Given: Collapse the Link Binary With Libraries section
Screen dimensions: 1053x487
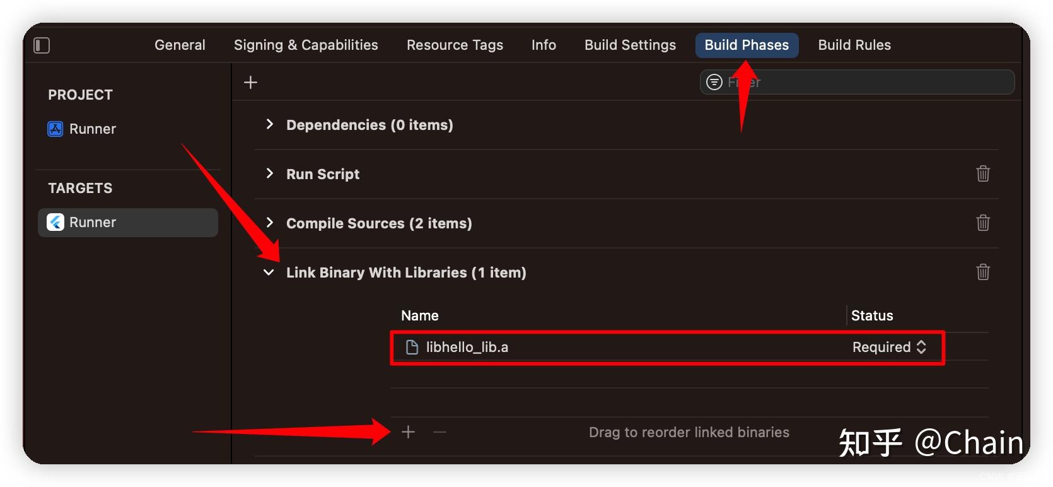Looking at the screenshot, I should (x=269, y=273).
